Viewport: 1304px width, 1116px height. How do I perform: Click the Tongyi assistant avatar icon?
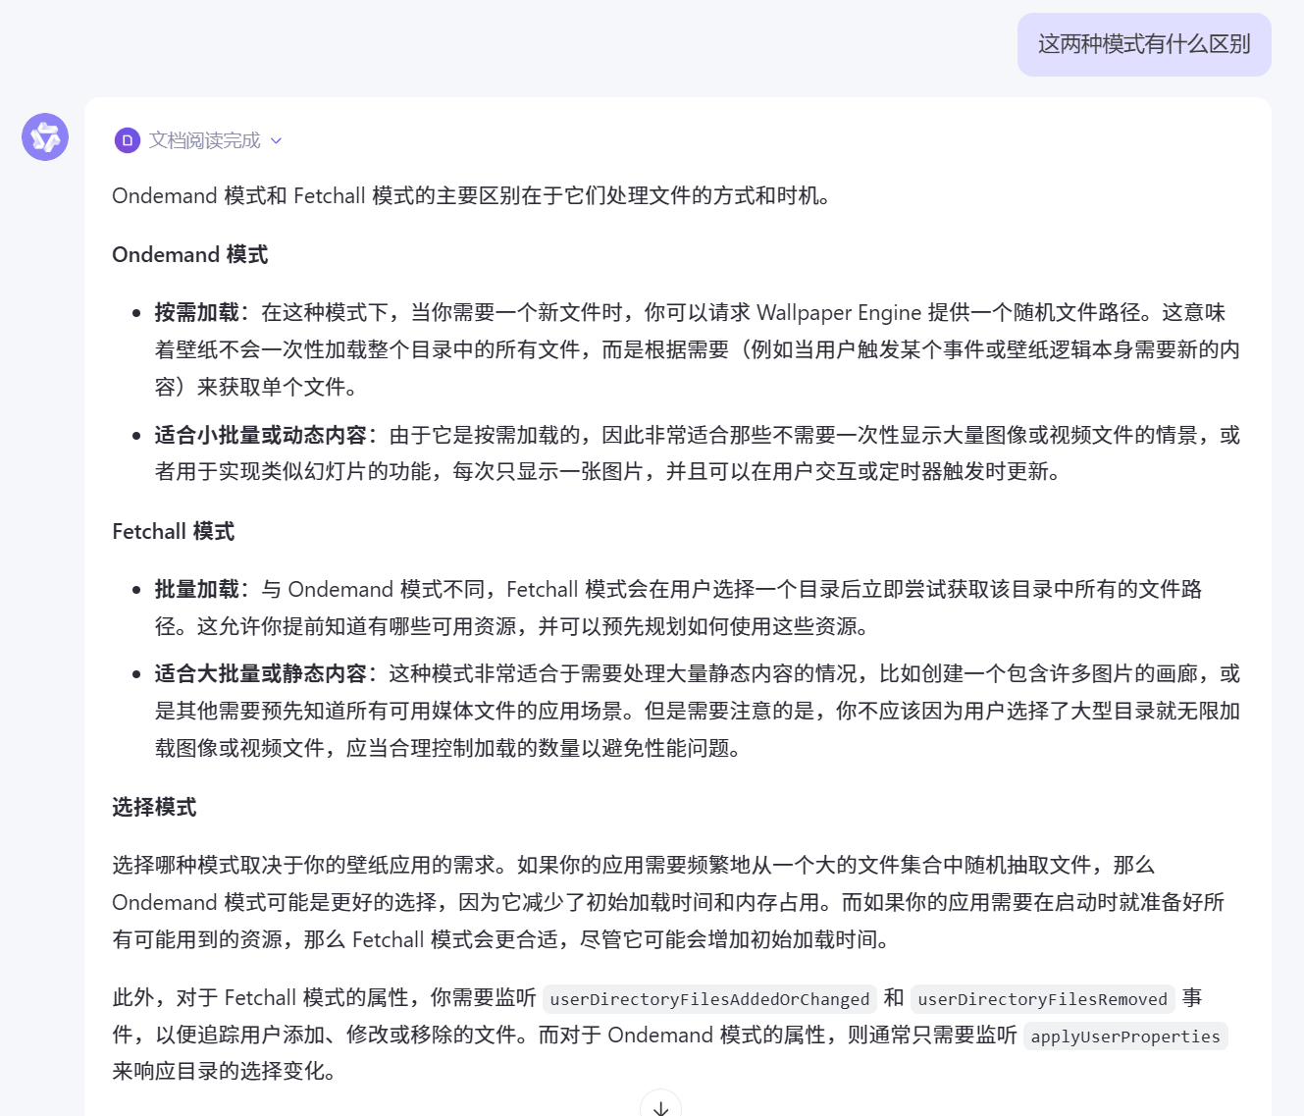[x=45, y=137]
